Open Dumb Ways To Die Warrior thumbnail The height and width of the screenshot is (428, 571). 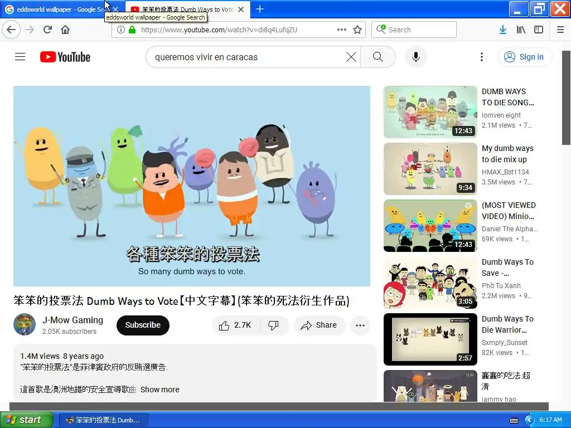tap(430, 339)
